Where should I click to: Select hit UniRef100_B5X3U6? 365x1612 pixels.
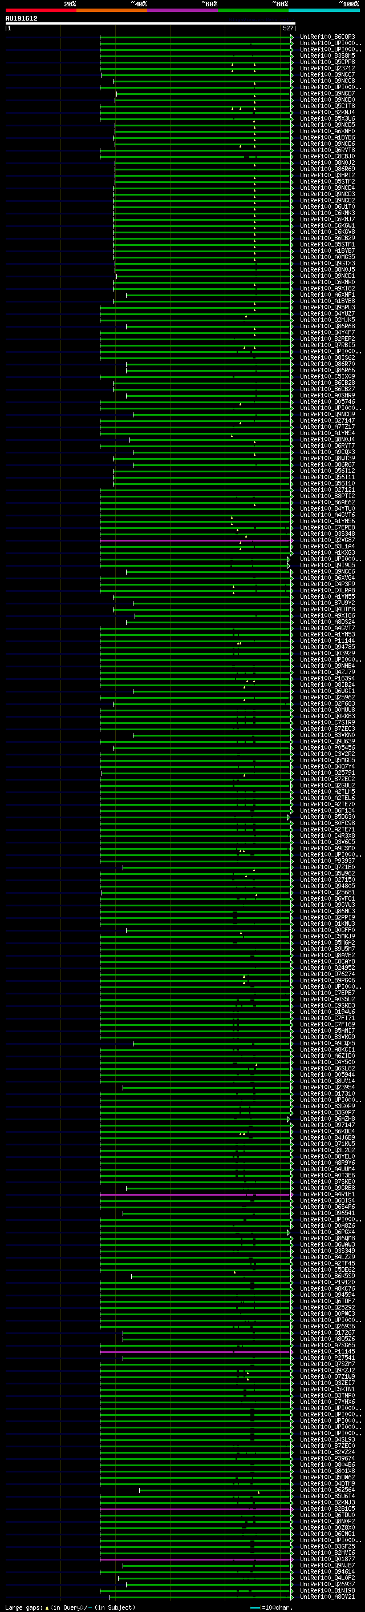(327, 119)
